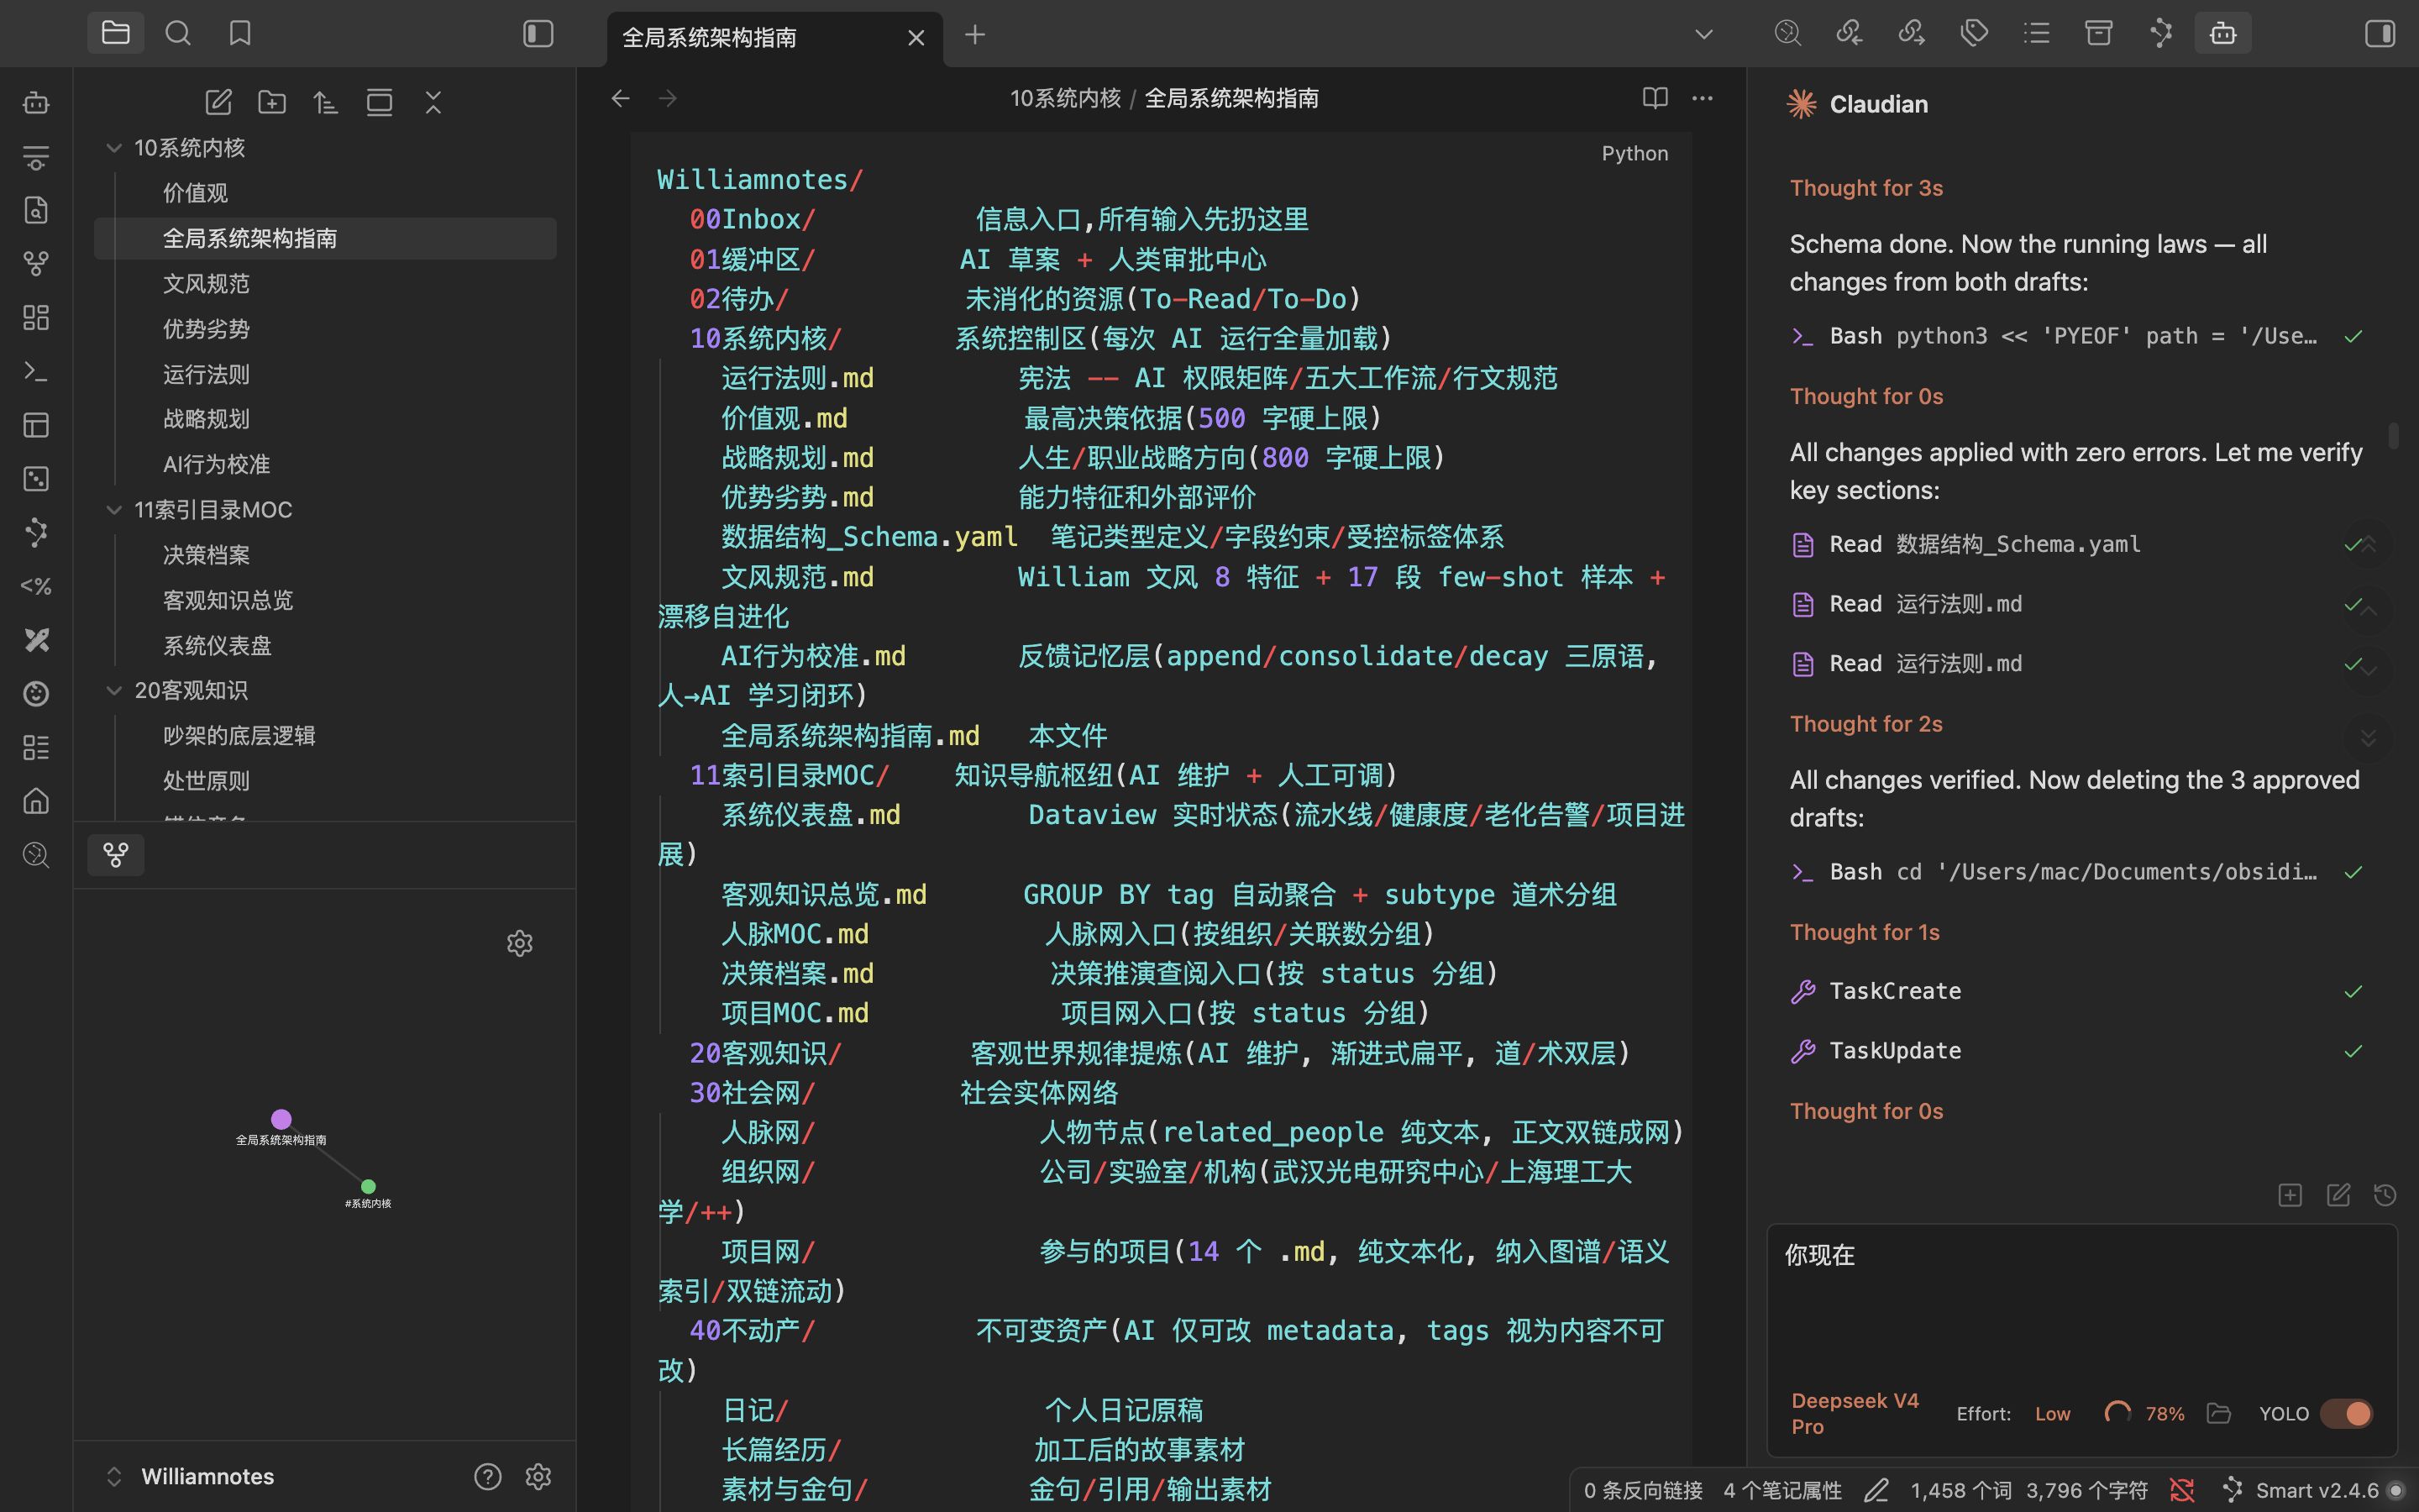Click the quick switcher file-search ribbon icon
Viewport: 2419px width, 1512px height.
(36, 210)
